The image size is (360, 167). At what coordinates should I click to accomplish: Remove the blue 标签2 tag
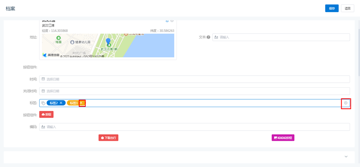point(61,103)
